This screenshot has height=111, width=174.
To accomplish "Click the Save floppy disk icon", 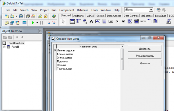I will 21,16.
